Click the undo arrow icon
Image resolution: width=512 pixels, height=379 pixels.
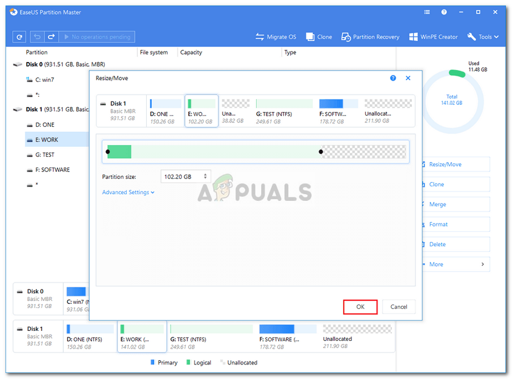point(37,37)
